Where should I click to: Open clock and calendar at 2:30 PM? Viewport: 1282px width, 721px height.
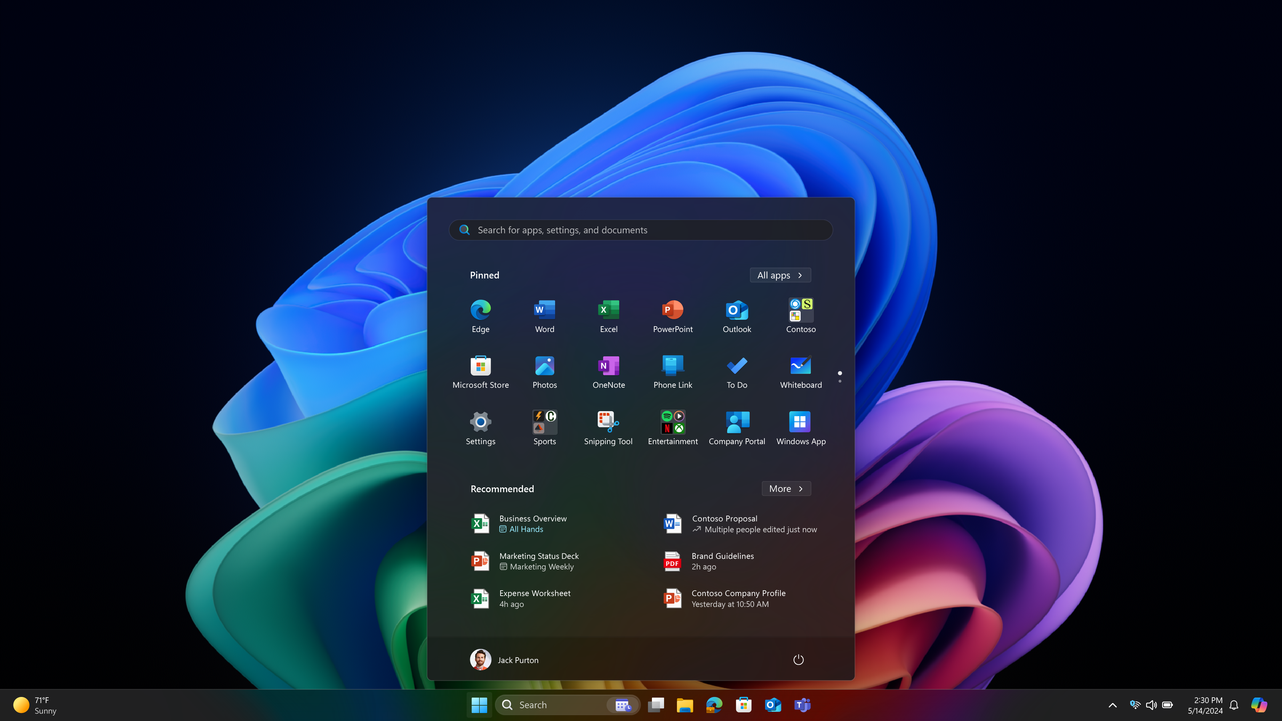pos(1205,705)
